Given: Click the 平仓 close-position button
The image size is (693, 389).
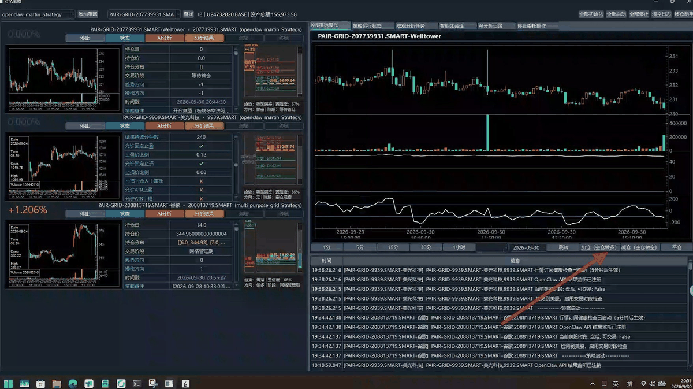Looking at the screenshot, I should [x=677, y=247].
